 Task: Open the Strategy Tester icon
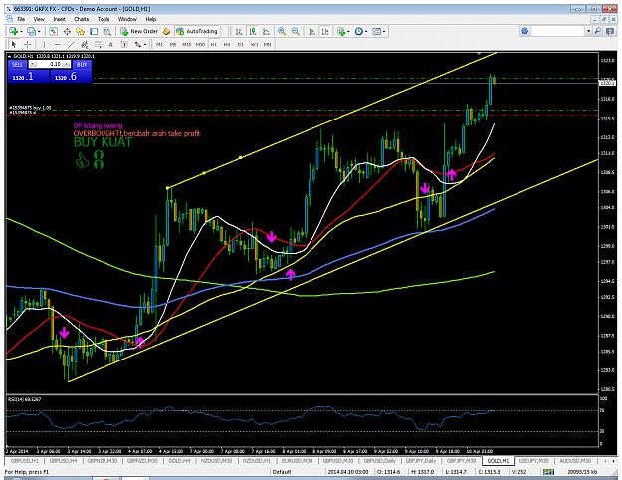[107, 31]
